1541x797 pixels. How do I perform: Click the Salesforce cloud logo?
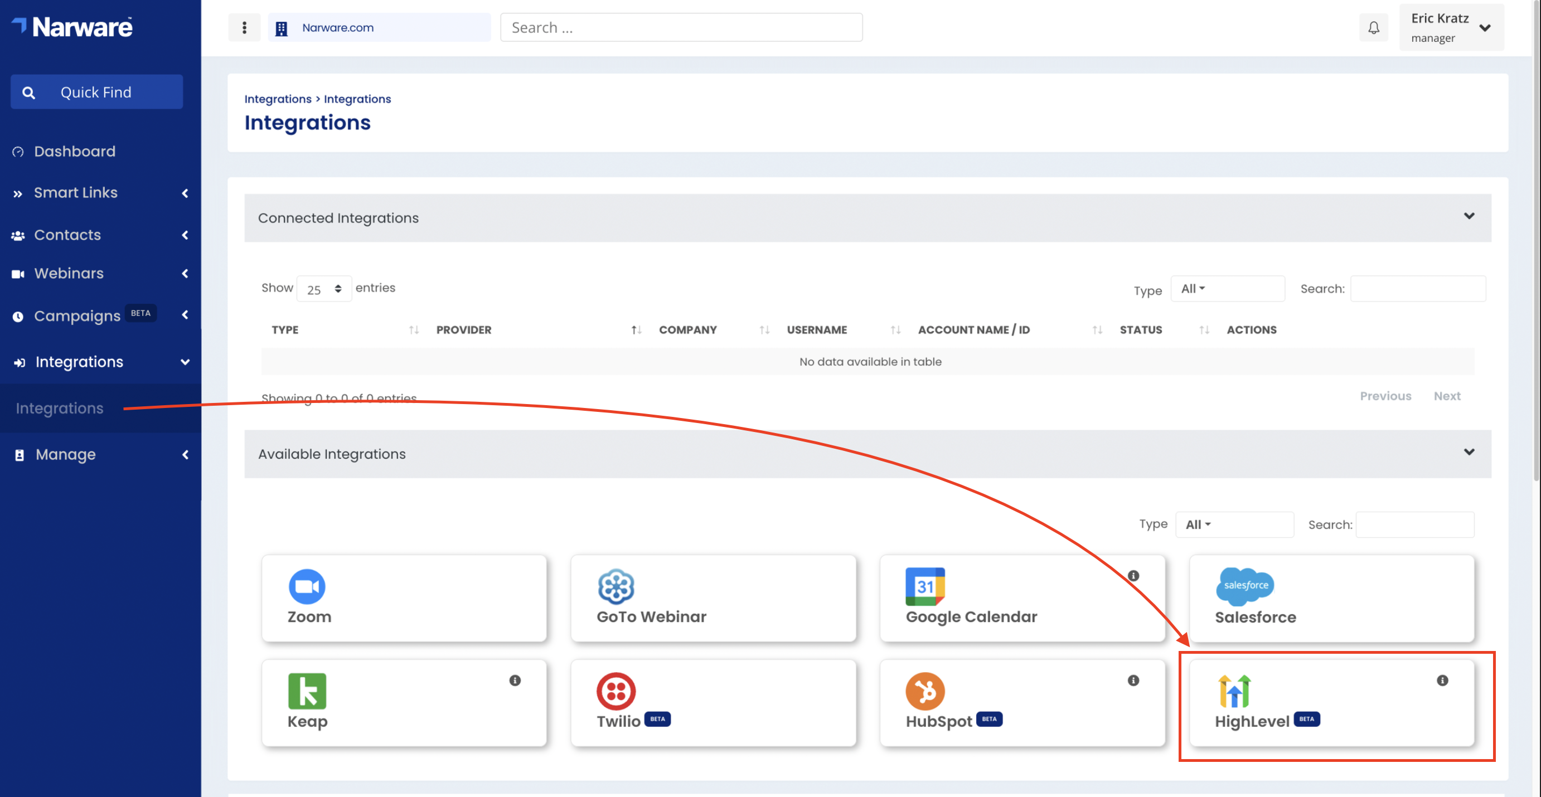[1245, 586]
